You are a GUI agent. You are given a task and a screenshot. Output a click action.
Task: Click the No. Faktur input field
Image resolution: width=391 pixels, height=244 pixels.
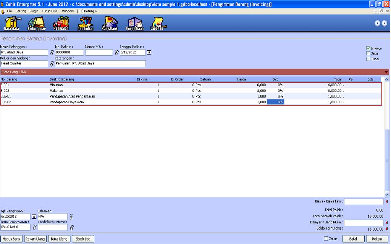(x=69, y=52)
